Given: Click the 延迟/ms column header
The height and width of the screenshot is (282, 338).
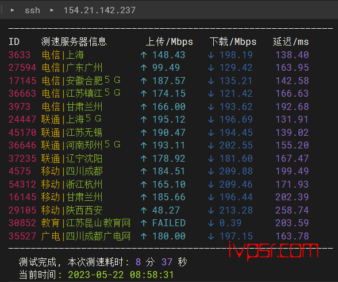Looking at the screenshot, I should tap(291, 41).
